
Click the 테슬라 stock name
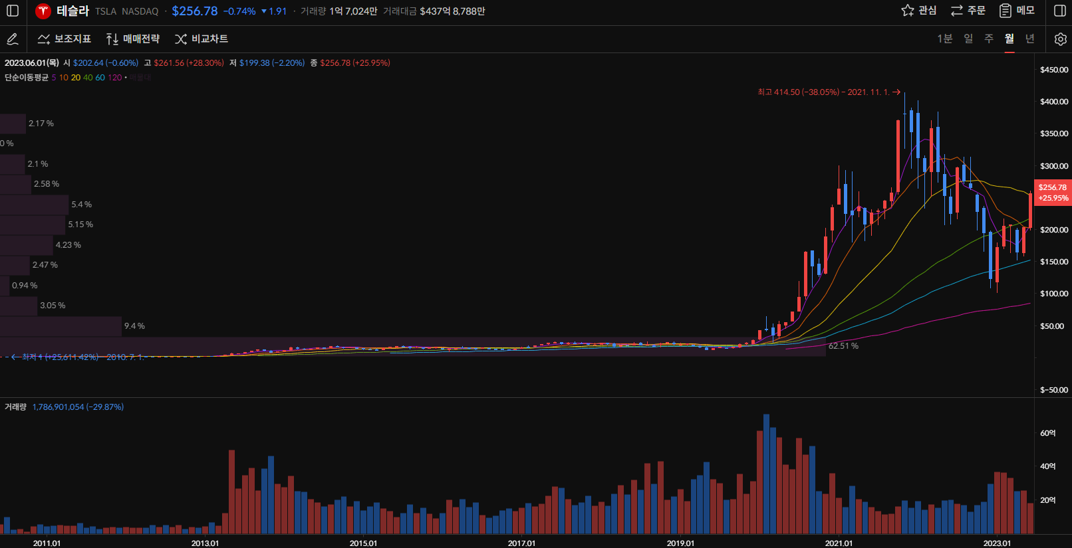point(72,11)
